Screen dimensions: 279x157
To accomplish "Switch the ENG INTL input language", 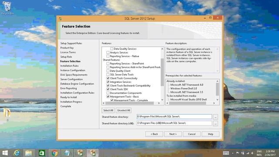I will pos(259,153).
